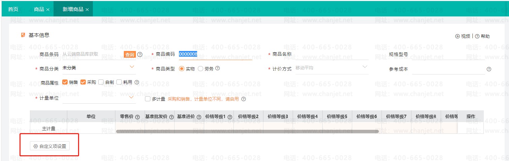Click the 主计量 row label

pos(48,128)
